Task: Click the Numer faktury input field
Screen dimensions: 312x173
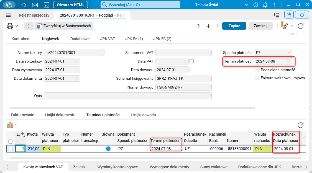Action: click(74, 53)
